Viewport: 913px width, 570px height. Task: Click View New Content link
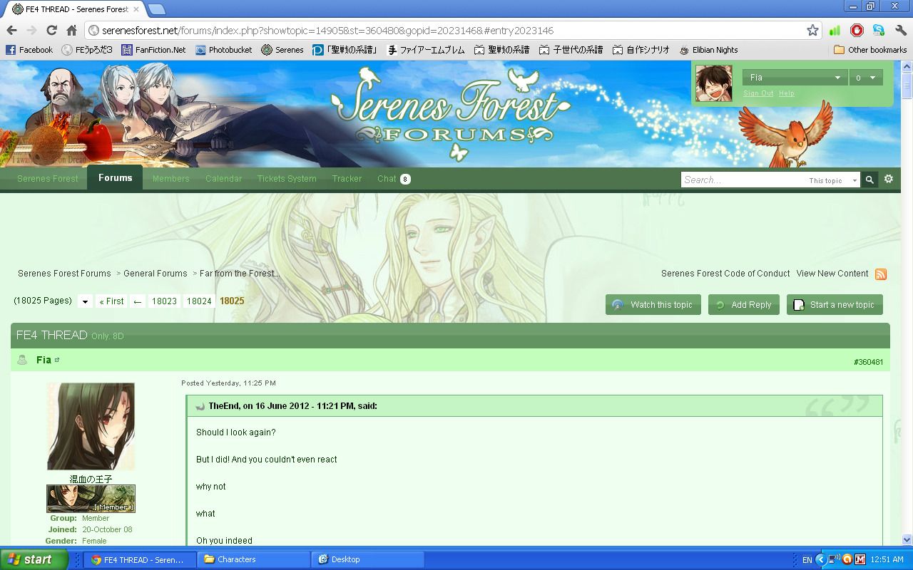click(832, 274)
